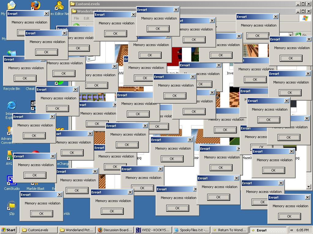Launch jZip from the desktop
The image size is (313, 234).
click(12, 206)
